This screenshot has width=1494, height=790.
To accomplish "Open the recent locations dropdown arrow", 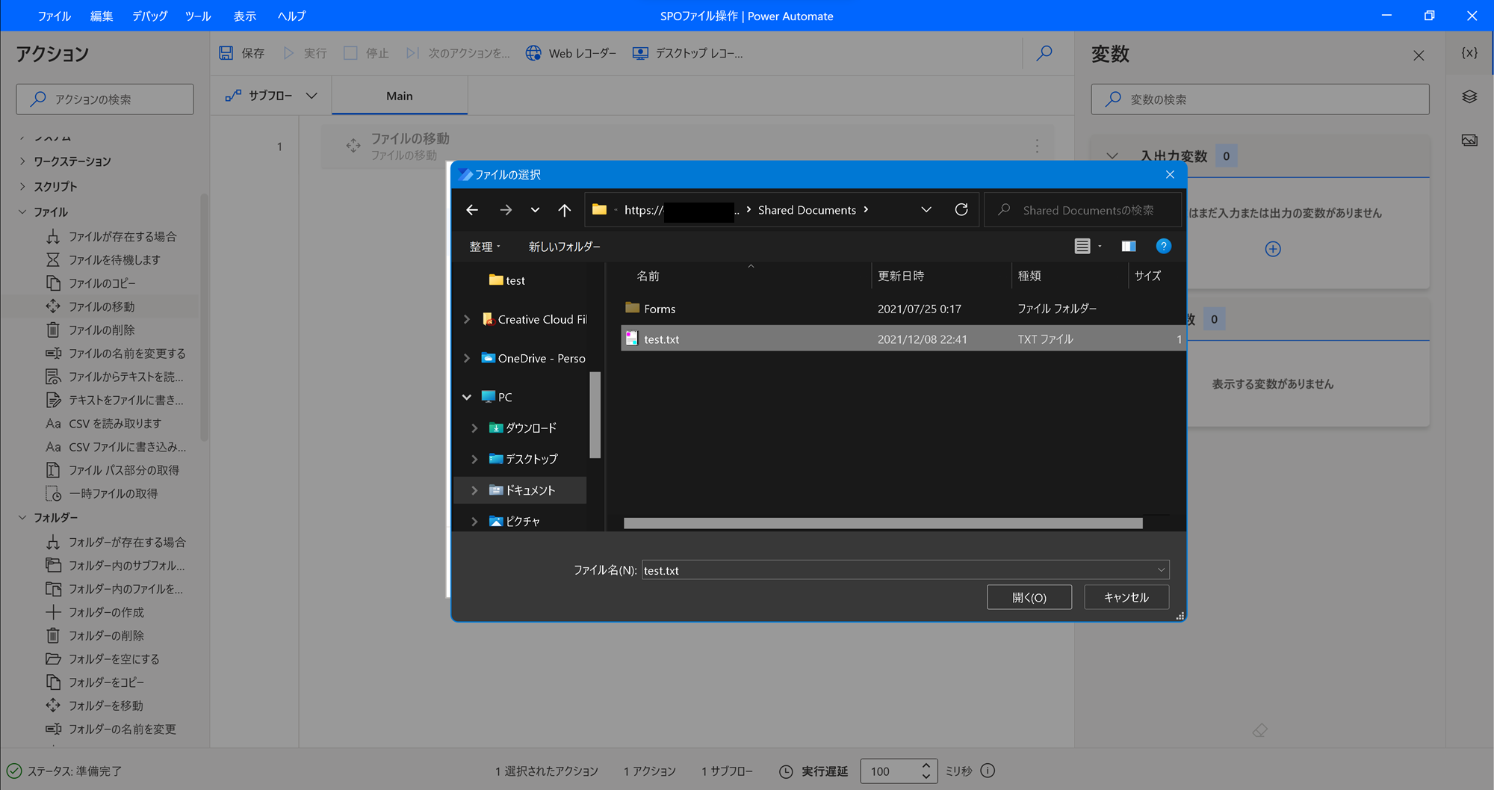I will coord(535,210).
